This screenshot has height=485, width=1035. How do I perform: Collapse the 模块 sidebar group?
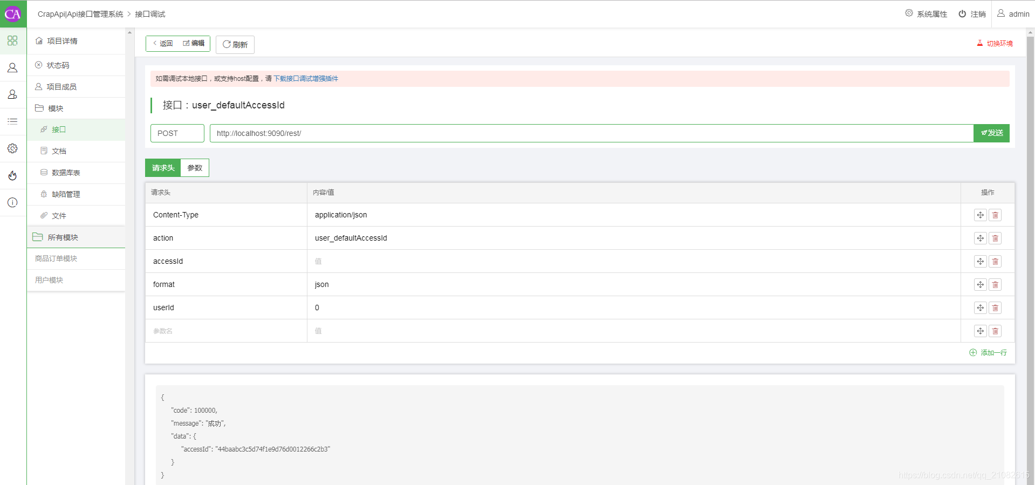(x=76, y=108)
